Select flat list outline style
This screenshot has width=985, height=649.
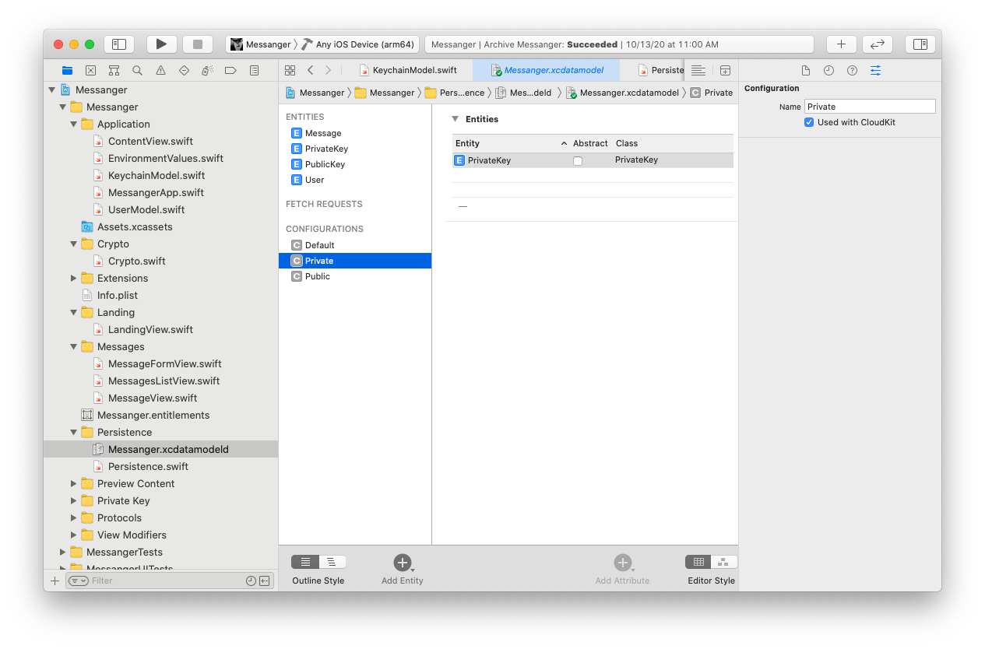(305, 562)
